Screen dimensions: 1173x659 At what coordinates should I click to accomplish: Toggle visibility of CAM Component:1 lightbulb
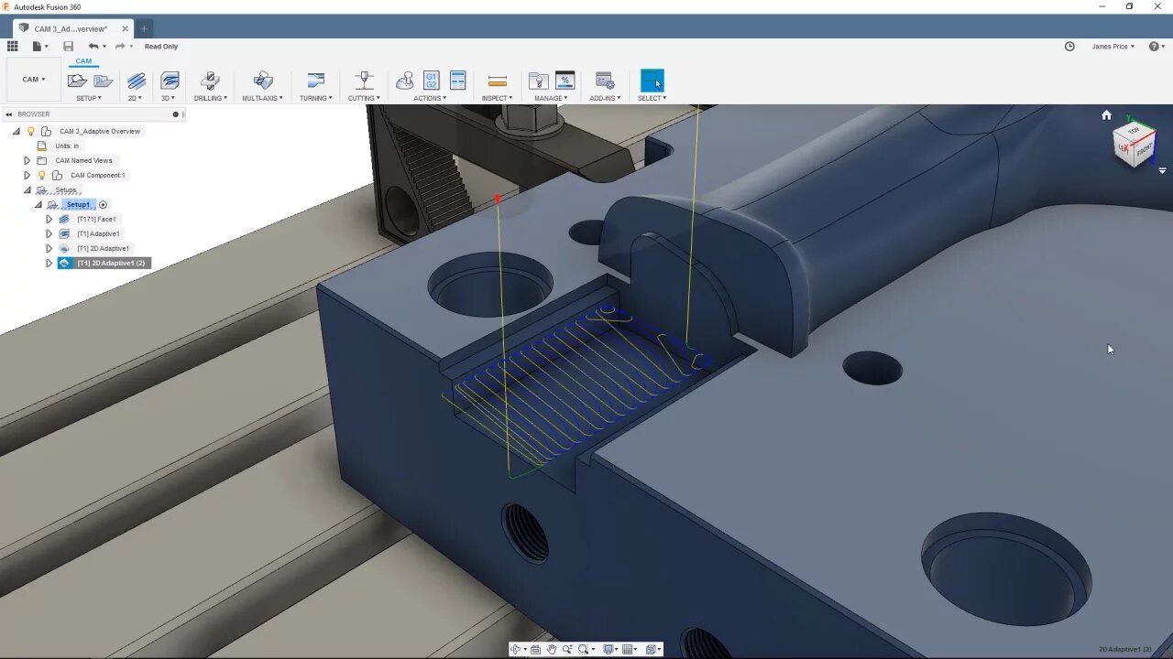click(x=42, y=175)
